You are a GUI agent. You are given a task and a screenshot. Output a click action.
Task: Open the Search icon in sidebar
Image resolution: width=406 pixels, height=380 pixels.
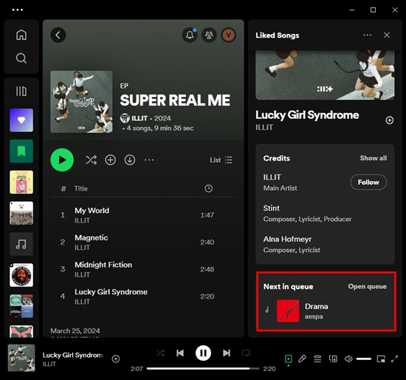[21, 58]
